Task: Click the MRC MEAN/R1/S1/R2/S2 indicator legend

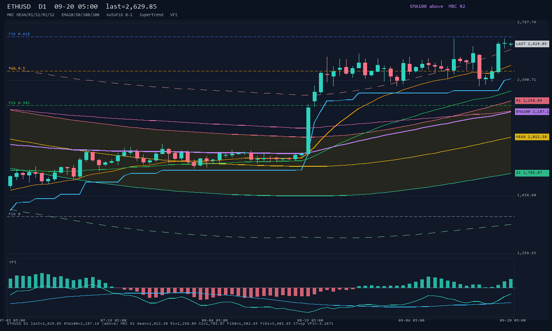Action: 31,15
